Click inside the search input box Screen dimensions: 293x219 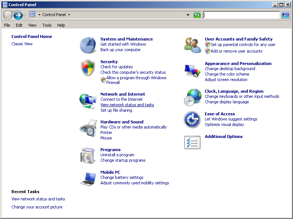(x=241, y=15)
